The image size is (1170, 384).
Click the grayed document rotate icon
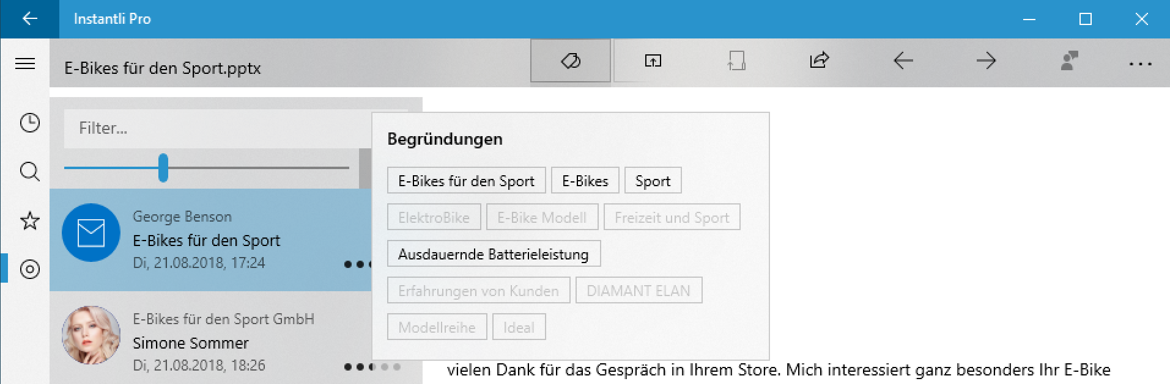pyautogui.click(x=736, y=60)
